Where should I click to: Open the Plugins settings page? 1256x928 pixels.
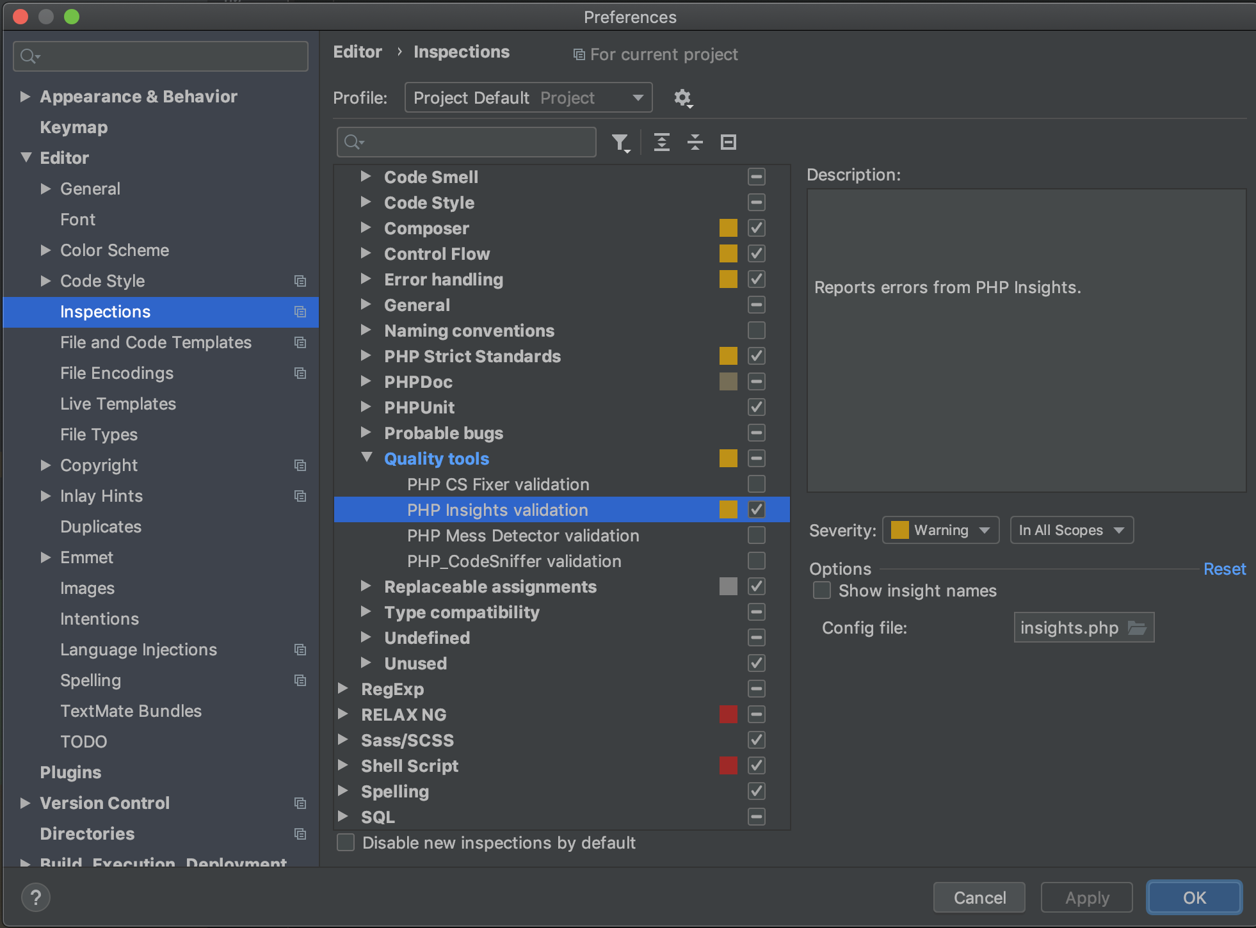point(70,772)
